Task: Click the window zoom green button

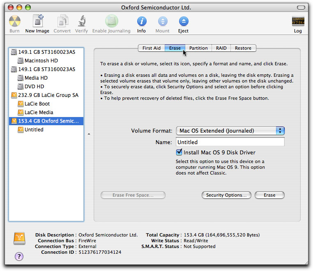Action: (x=28, y=7)
